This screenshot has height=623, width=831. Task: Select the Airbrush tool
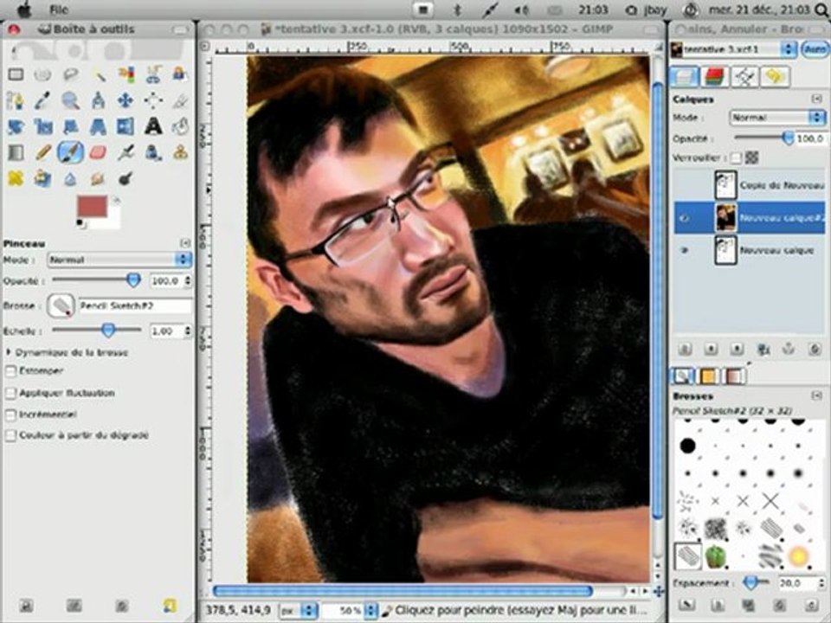(x=126, y=153)
